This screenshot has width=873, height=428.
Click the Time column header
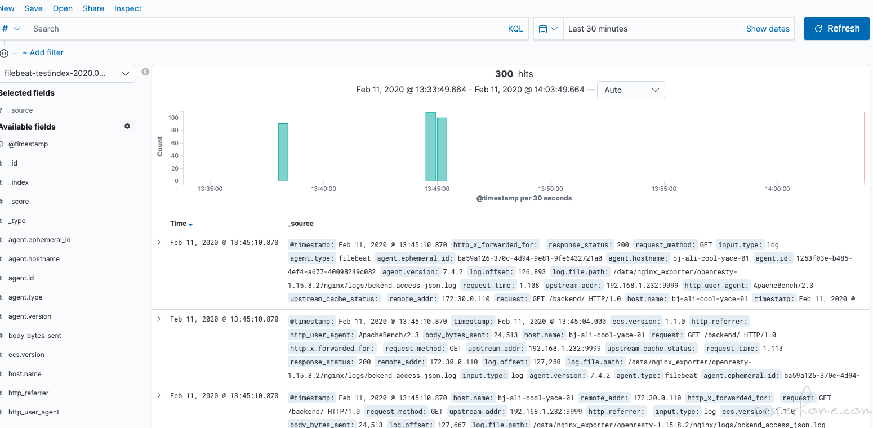coord(178,224)
